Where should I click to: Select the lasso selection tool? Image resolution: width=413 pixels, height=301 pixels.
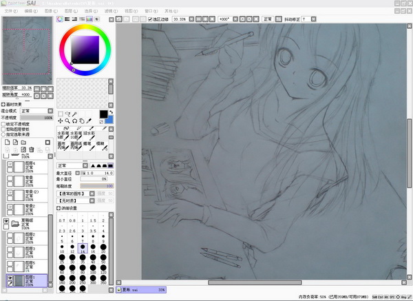click(67, 114)
